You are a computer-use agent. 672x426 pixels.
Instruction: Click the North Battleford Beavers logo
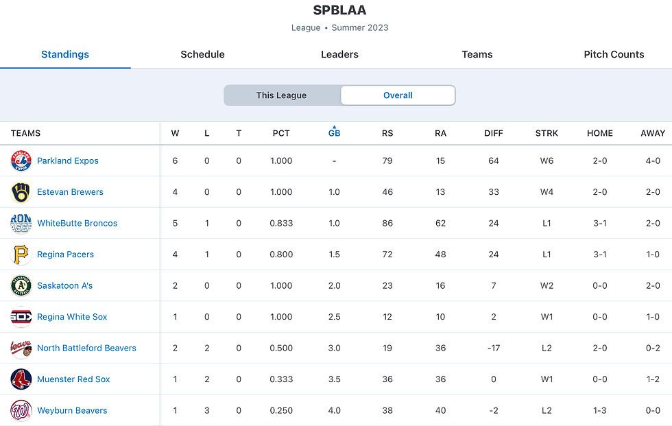pyautogui.click(x=21, y=348)
